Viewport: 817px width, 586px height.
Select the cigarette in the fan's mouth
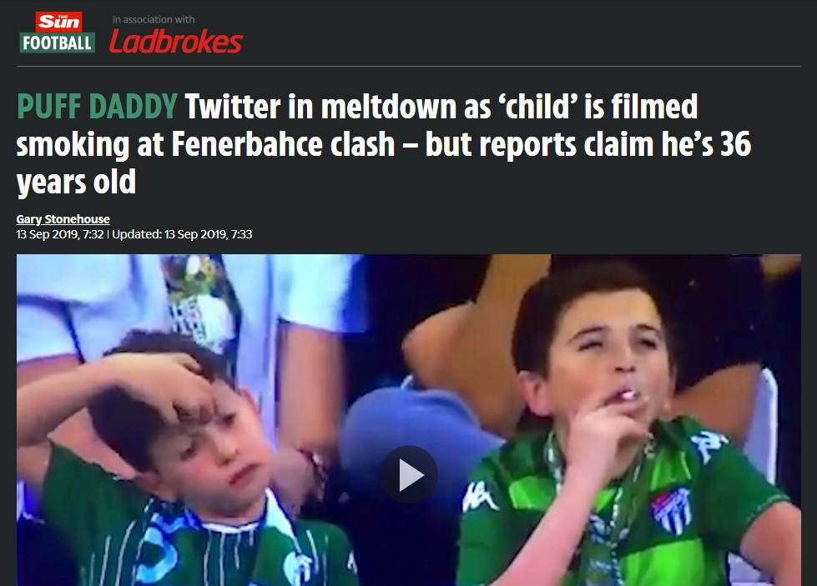629,395
